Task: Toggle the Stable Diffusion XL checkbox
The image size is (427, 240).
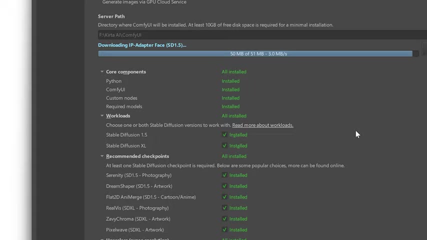Action: coord(224,145)
